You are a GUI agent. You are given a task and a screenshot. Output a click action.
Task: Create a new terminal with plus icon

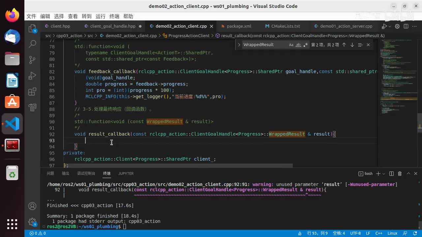378,173
